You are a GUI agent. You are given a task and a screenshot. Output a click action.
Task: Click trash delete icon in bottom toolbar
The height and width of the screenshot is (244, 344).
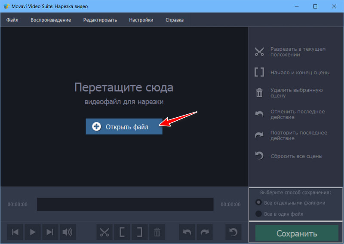click(x=157, y=232)
